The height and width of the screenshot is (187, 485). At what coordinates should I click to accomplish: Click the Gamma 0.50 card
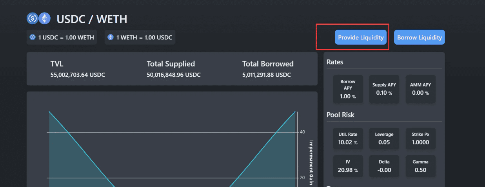(420, 166)
